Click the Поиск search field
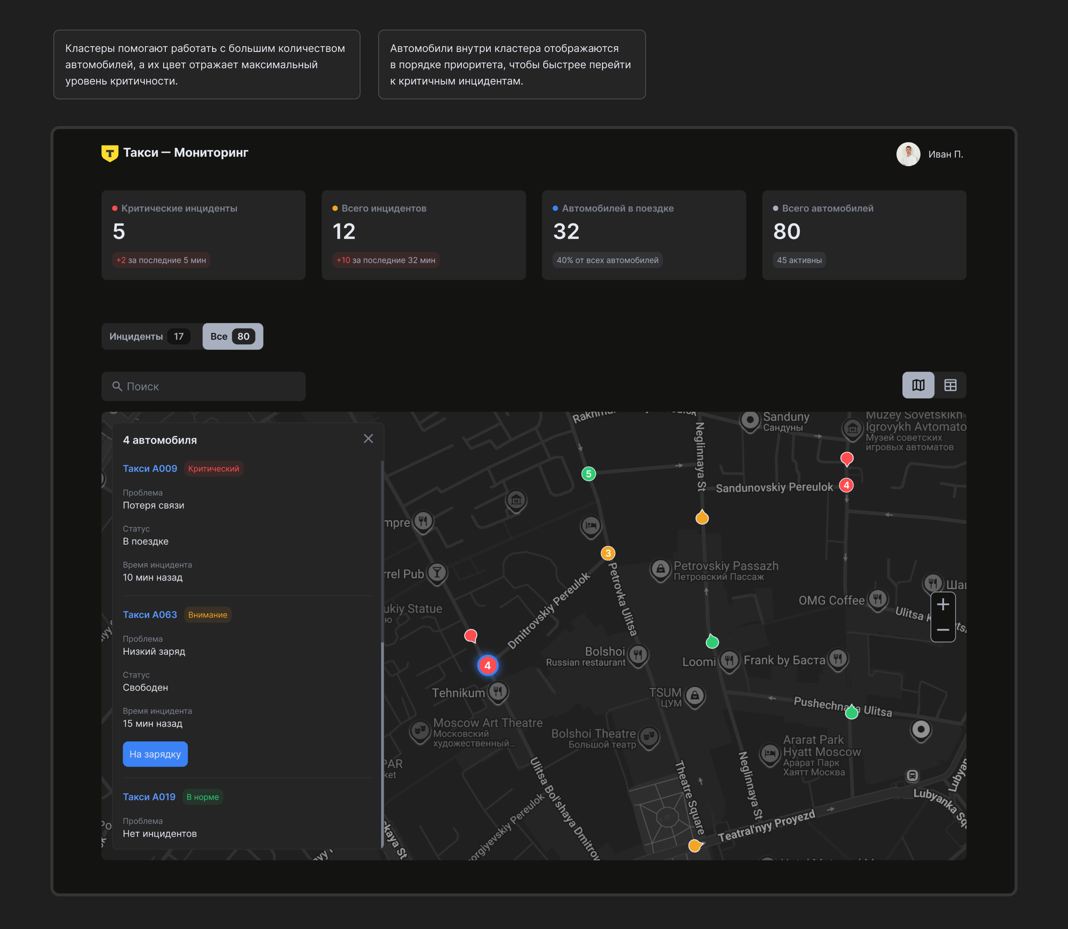Viewport: 1068px width, 929px height. click(x=203, y=386)
